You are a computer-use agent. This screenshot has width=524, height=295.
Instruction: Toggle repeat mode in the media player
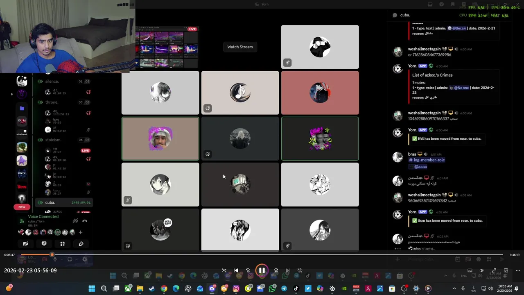tap(300, 270)
